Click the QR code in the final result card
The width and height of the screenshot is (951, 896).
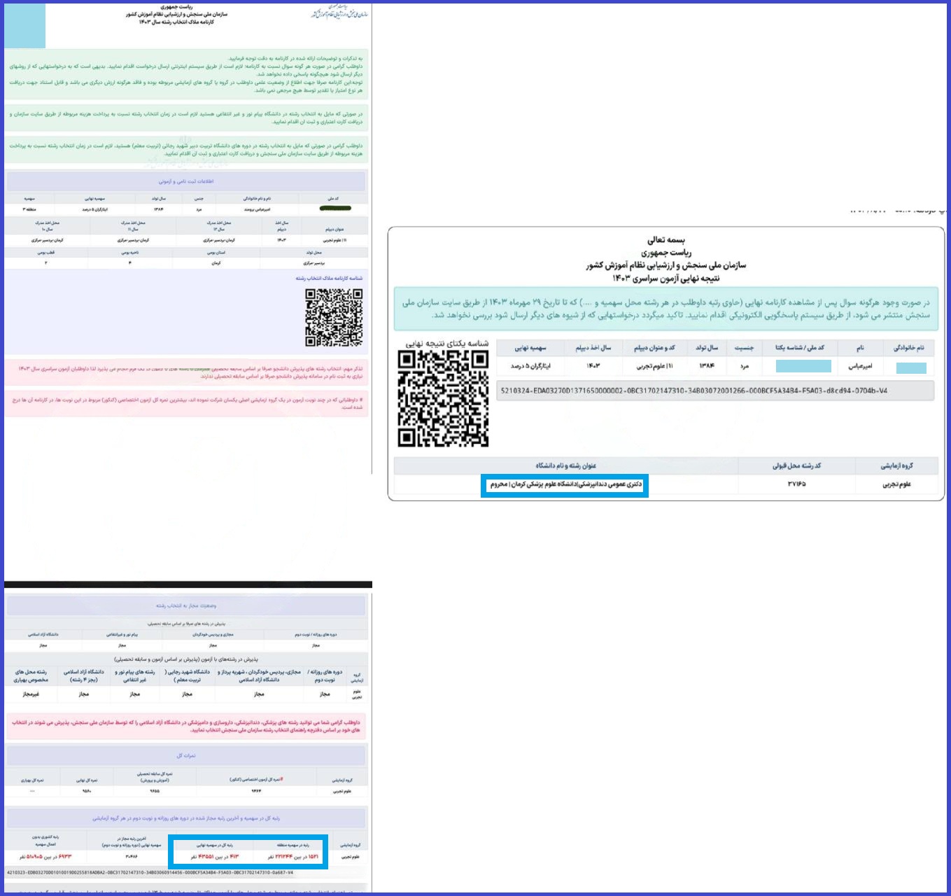click(x=443, y=398)
